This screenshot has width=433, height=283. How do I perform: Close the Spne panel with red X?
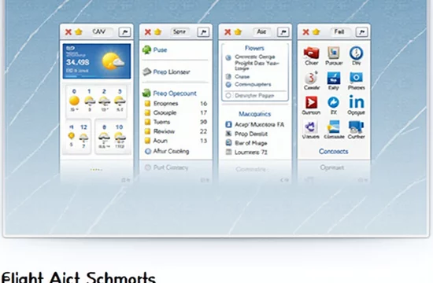coord(148,32)
